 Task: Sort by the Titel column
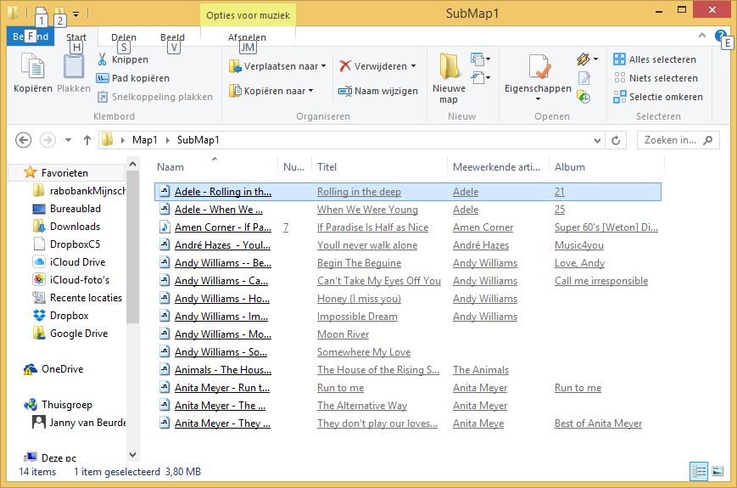(x=380, y=167)
